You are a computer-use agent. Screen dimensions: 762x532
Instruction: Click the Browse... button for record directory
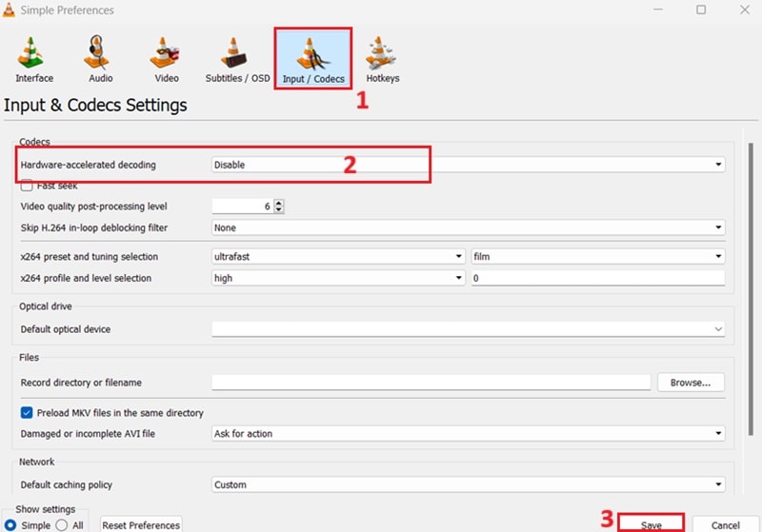point(691,383)
